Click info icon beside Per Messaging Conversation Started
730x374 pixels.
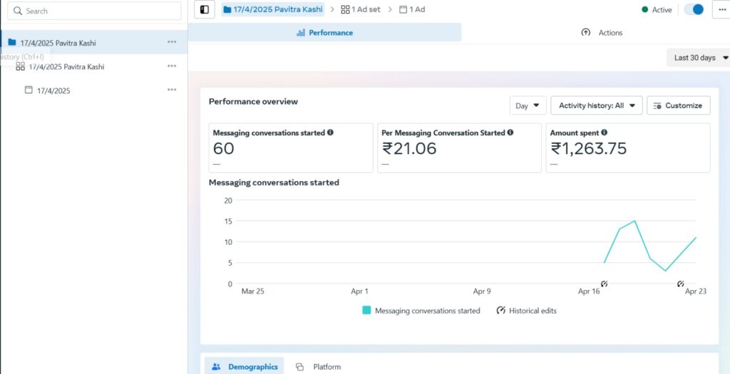pos(510,133)
